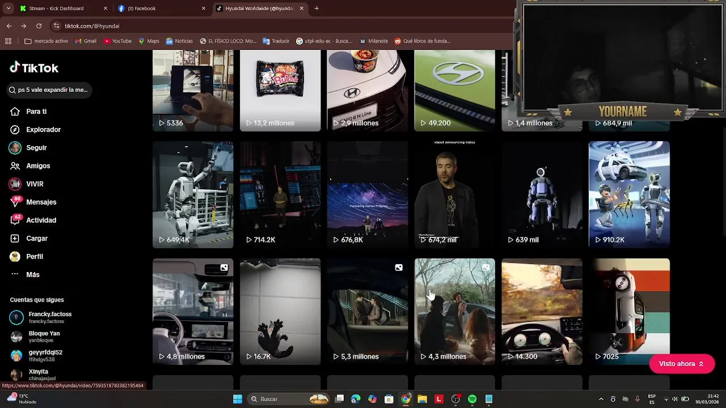Screen dimensions: 726x408
Task: Go to VIVIR live section
Action: pos(27,184)
